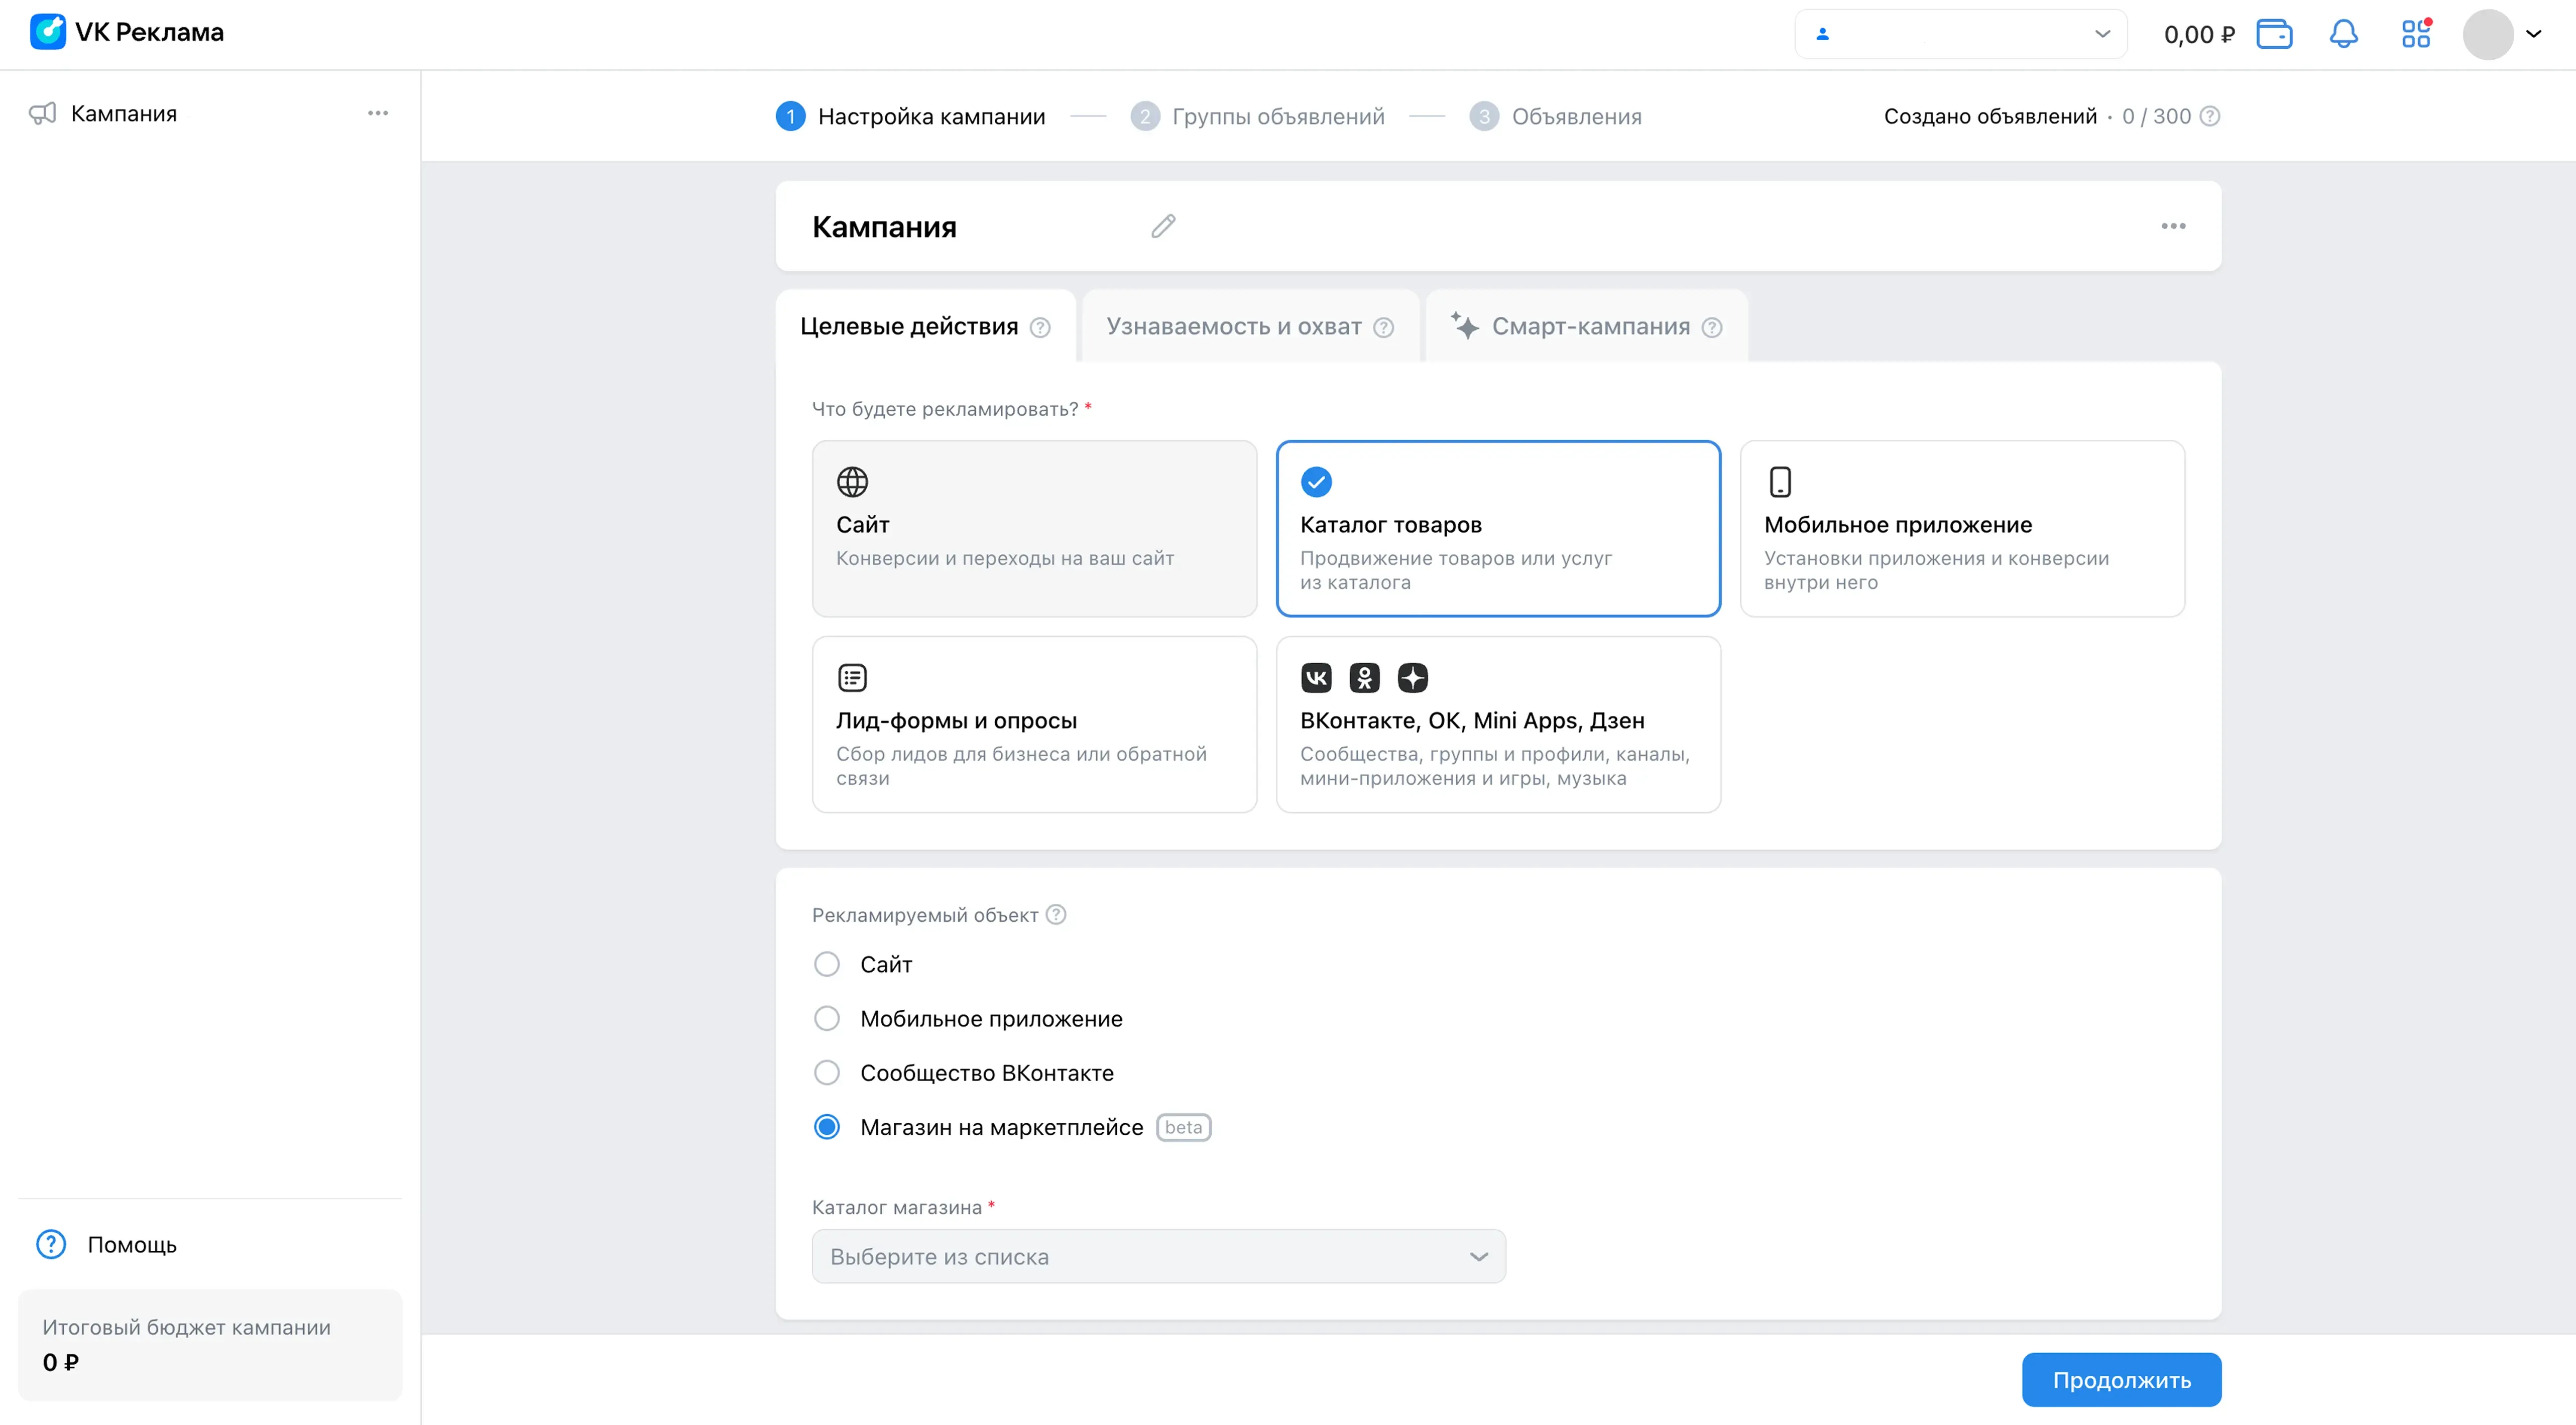
Task: Click help icon next to Целевые действия
Action: pyautogui.click(x=1040, y=327)
